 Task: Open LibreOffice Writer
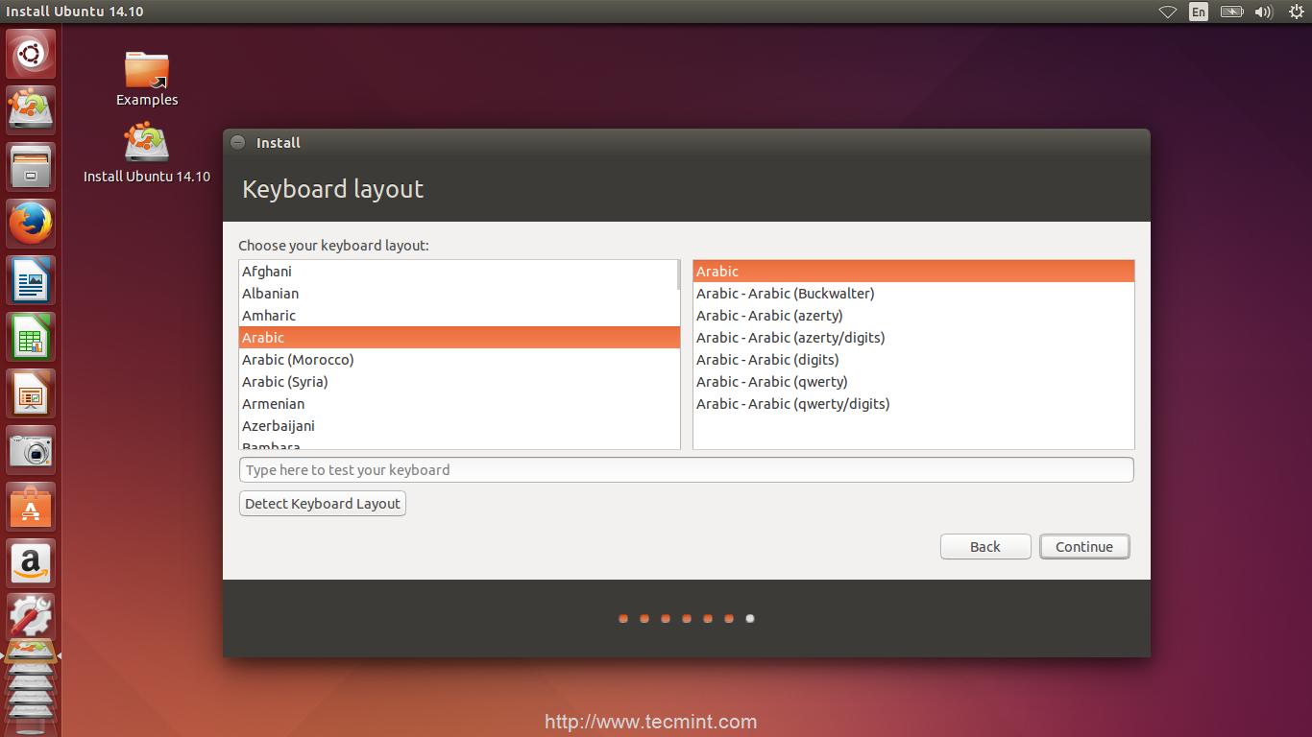(31, 280)
